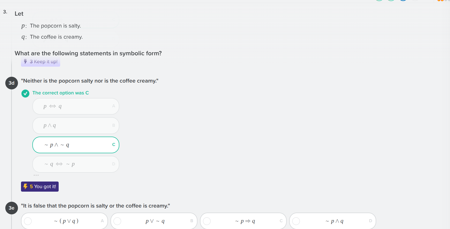The height and width of the screenshot is (229, 450).
Task: Click the '3 Keep it up!' badge
Action: 40,62
